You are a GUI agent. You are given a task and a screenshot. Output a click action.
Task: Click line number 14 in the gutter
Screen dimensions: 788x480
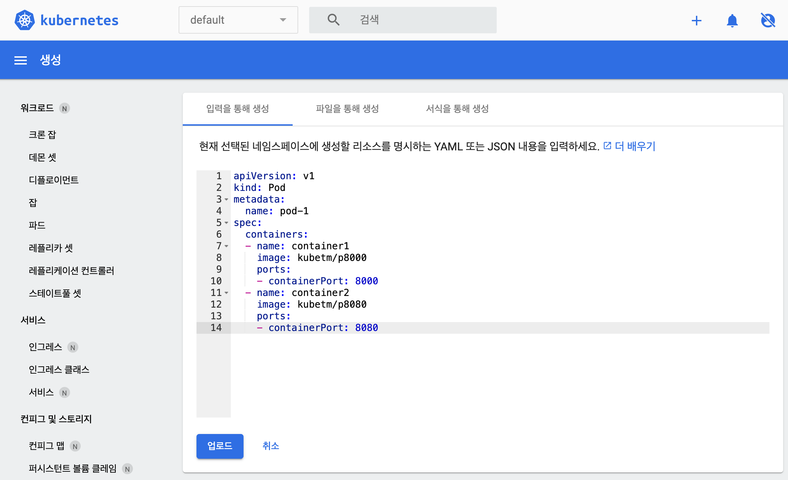pyautogui.click(x=216, y=328)
